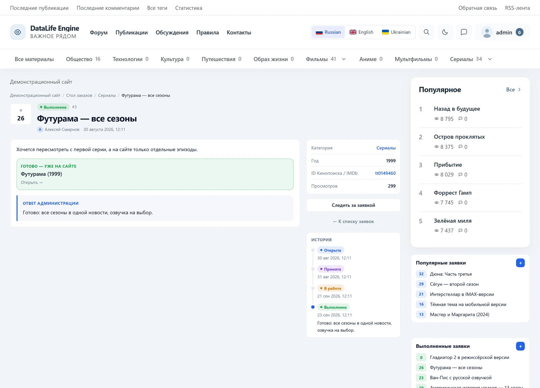Click plus icon beside Выполненные заявки
The image size is (540, 388).
coord(520,346)
